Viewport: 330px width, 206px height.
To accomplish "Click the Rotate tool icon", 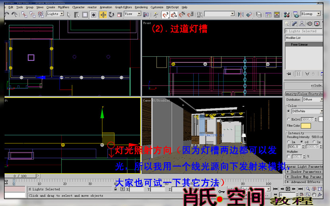I will coord(111,14).
